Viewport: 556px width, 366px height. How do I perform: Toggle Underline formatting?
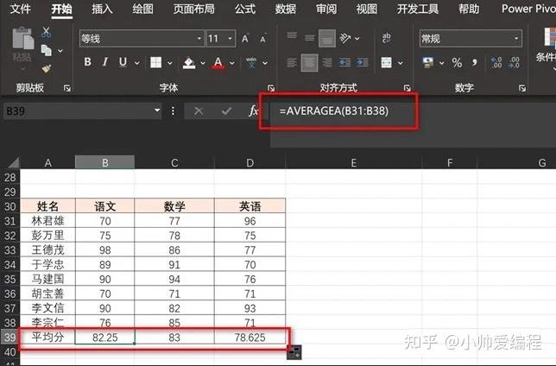[x=123, y=62]
